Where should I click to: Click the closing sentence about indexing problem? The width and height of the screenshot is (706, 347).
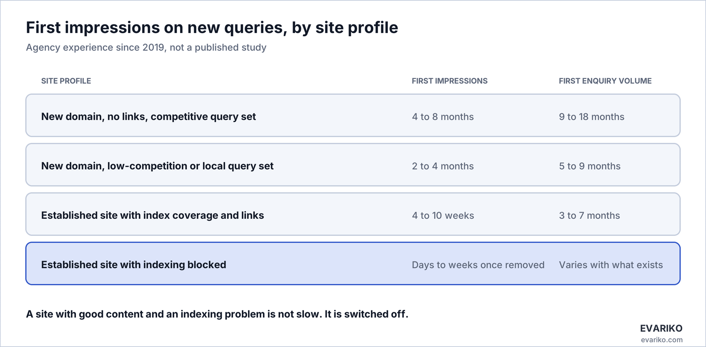(217, 314)
